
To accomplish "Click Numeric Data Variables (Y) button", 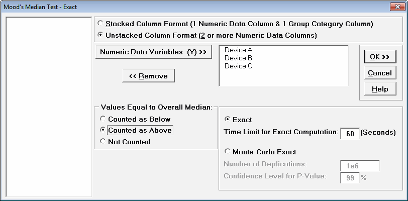I will (x=154, y=52).
